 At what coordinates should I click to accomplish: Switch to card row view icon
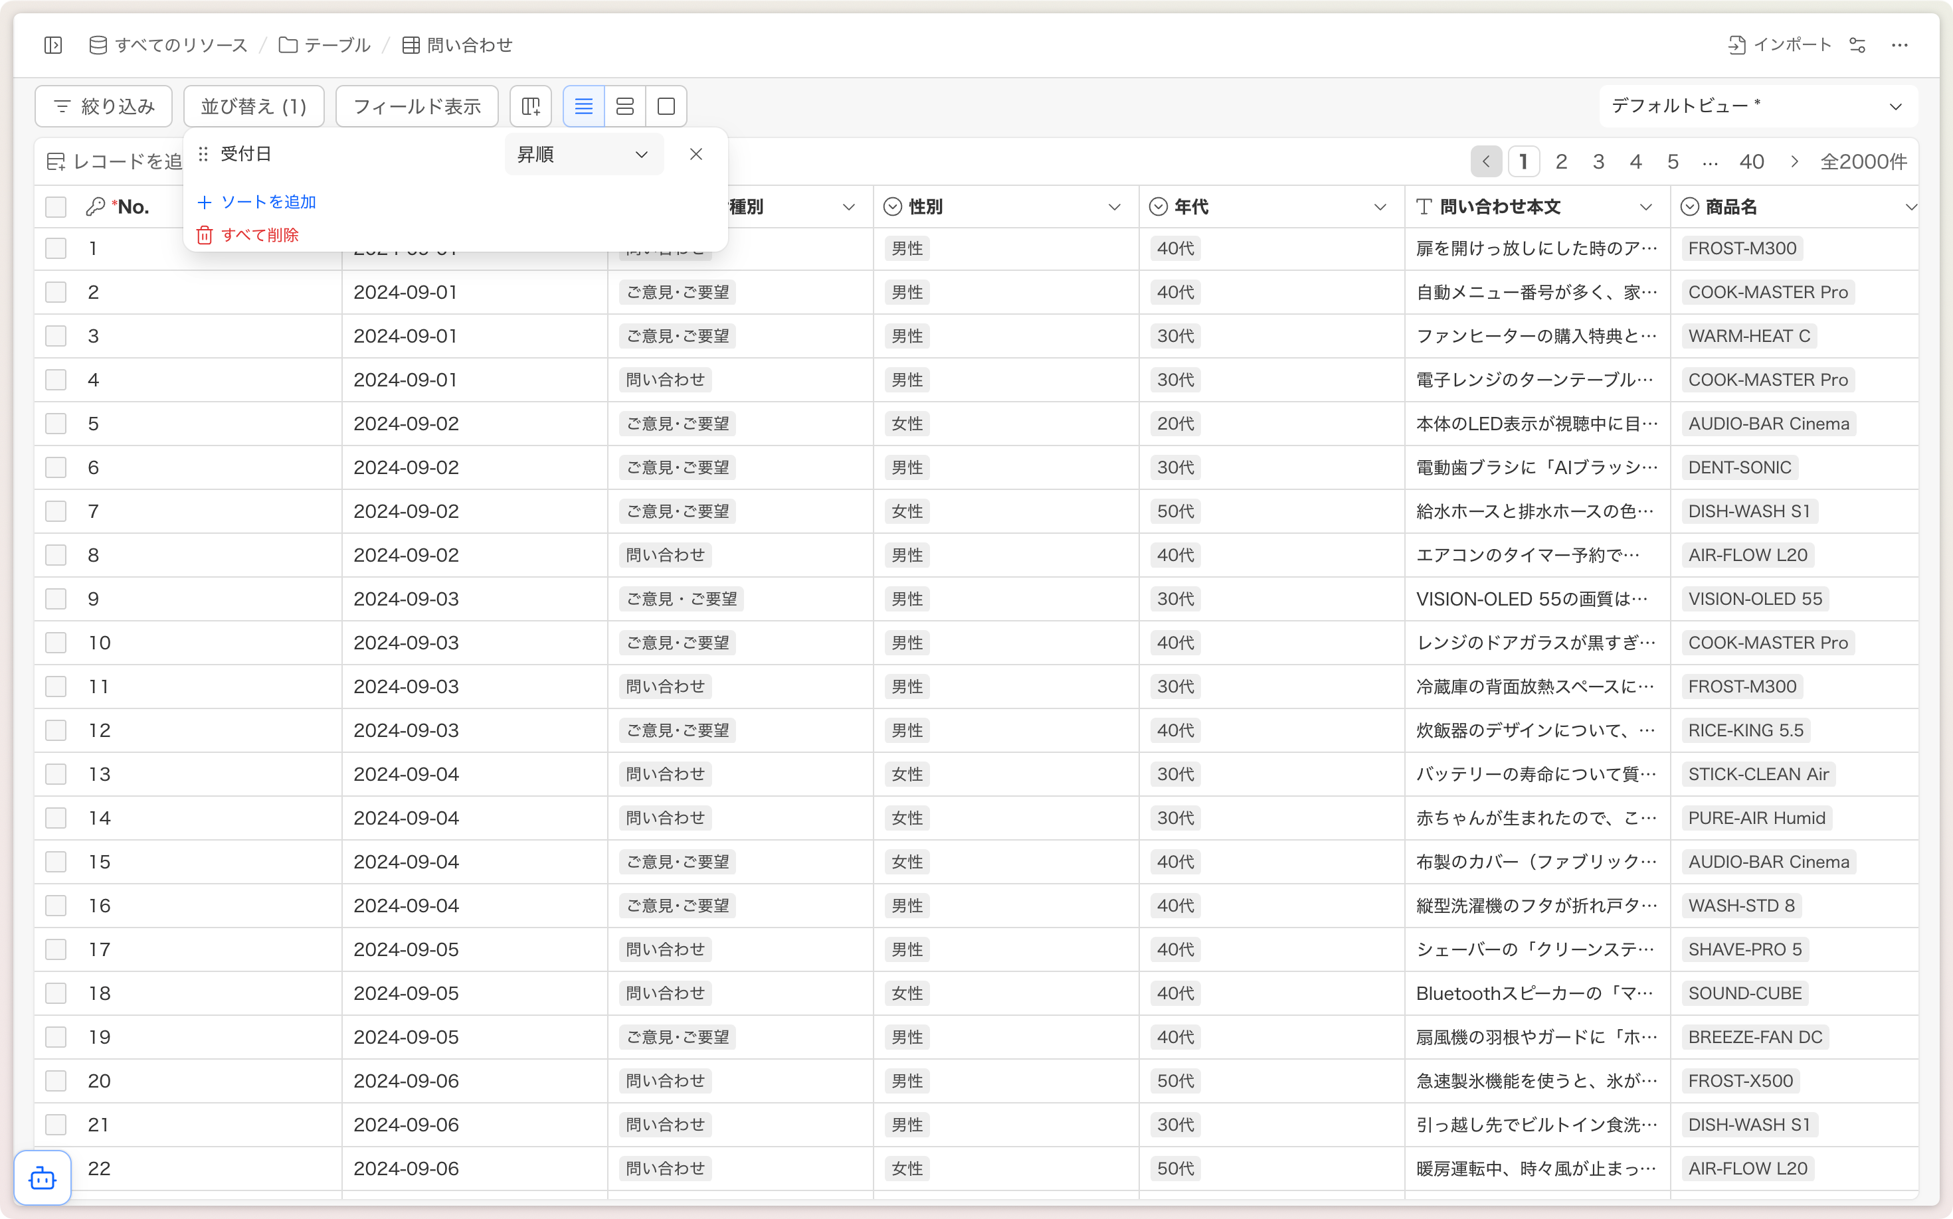625,106
